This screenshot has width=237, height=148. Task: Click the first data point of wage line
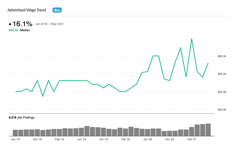[16, 92]
